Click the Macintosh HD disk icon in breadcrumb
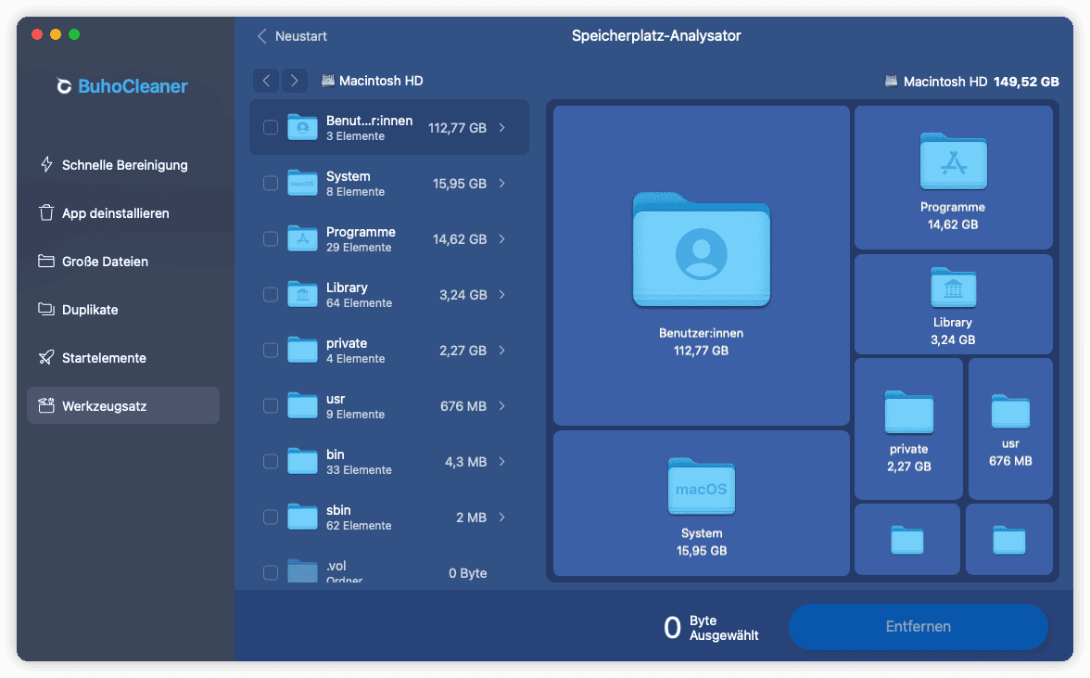Image resolution: width=1090 pixels, height=678 pixels. [x=327, y=81]
